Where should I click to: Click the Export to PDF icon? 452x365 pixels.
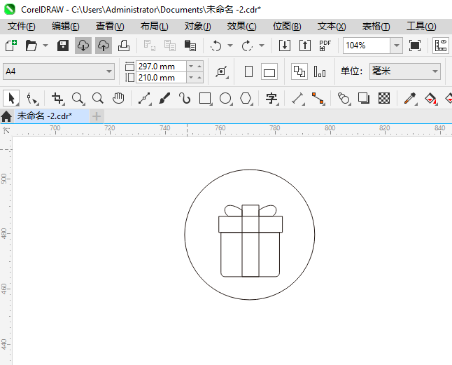[x=325, y=46]
